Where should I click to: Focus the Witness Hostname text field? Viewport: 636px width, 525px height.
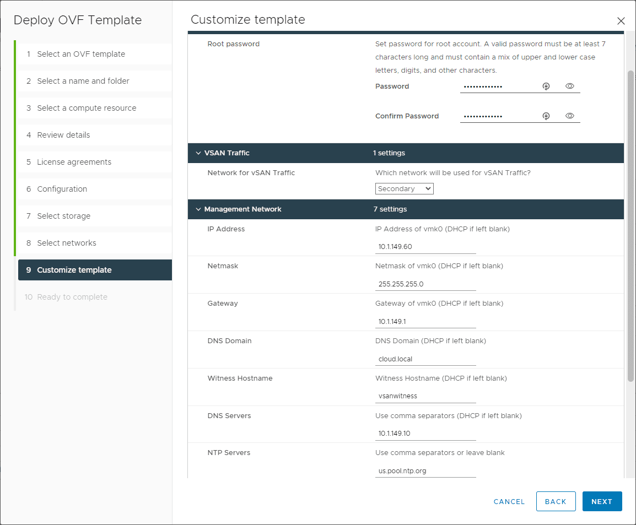tap(425, 396)
